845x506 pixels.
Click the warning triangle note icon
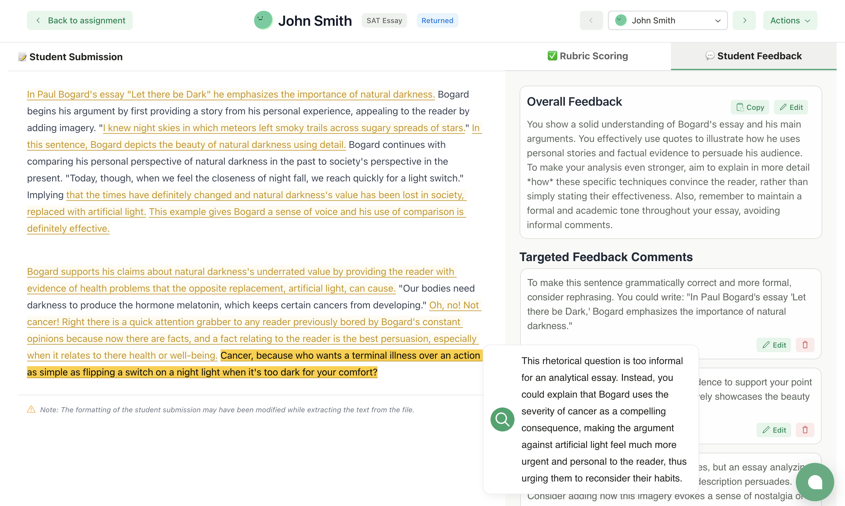tap(31, 409)
